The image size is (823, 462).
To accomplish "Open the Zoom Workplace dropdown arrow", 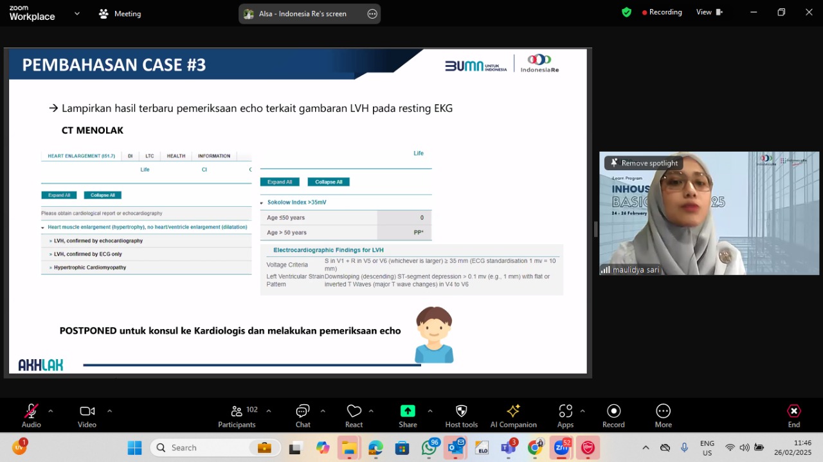I will [x=77, y=13].
